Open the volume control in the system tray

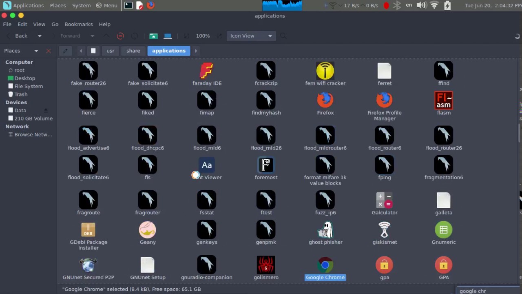(x=421, y=5)
